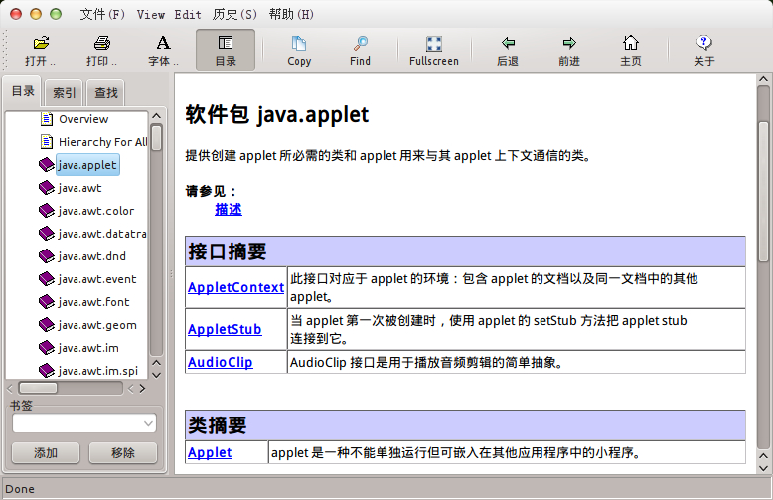Switch to the 目录 tab
The image size is (773, 500).
[23, 91]
